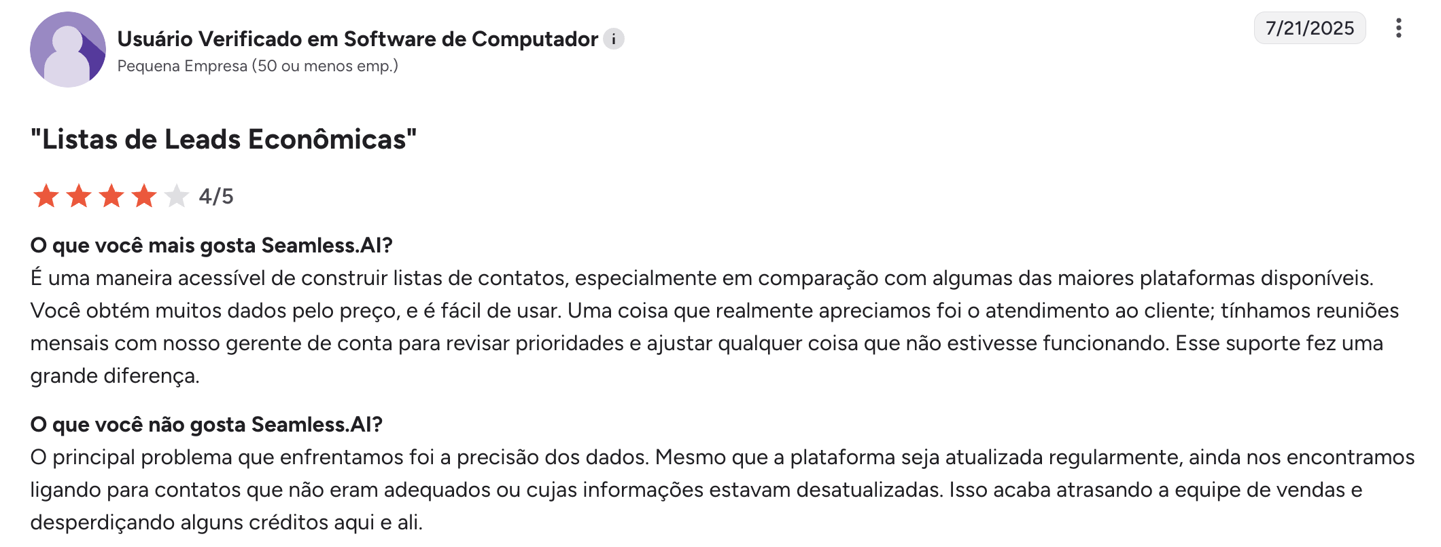Click the 7/21/2025 date badge
The height and width of the screenshot is (547, 1441).
click(x=1310, y=28)
